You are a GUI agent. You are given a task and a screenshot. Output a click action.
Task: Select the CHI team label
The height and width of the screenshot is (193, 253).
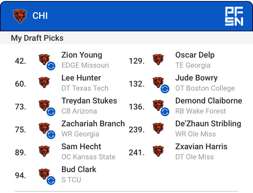coord(40,16)
